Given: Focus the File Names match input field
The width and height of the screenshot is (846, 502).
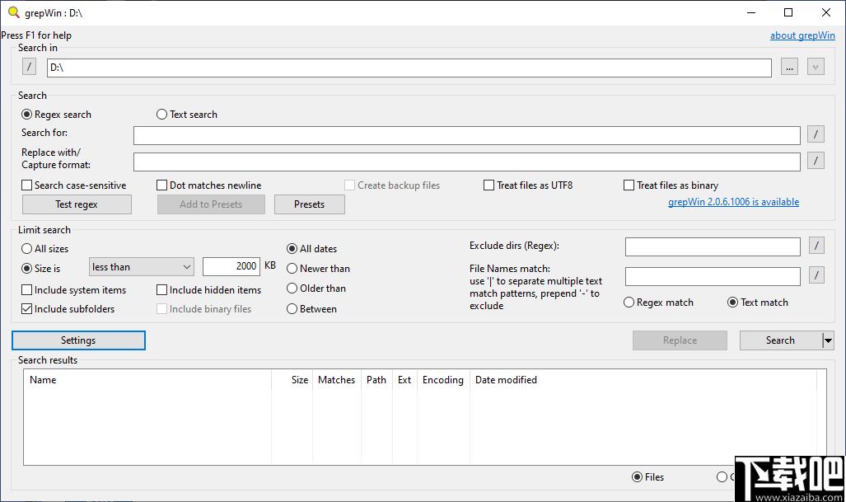Looking at the screenshot, I should pyautogui.click(x=713, y=276).
